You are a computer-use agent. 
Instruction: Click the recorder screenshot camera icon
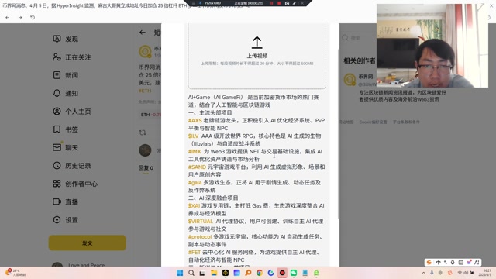[x=287, y=3]
